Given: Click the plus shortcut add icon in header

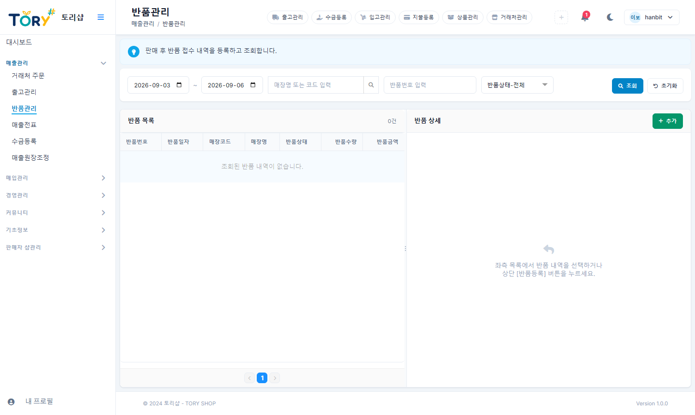Looking at the screenshot, I should point(561,17).
